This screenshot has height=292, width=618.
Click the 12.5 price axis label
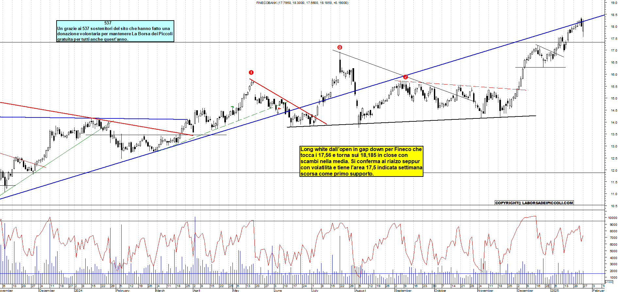(x=614, y=159)
